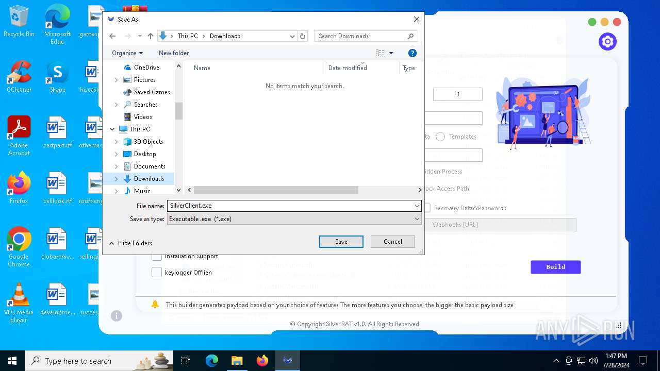The image size is (660, 371).
Task: Click the field showing value 3
Action: coord(458,94)
